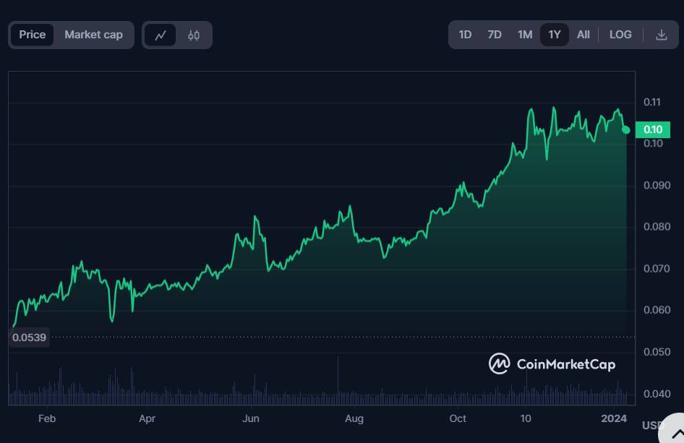The width and height of the screenshot is (684, 443).
Task: Select the 1Y range tab
Action: [555, 34]
